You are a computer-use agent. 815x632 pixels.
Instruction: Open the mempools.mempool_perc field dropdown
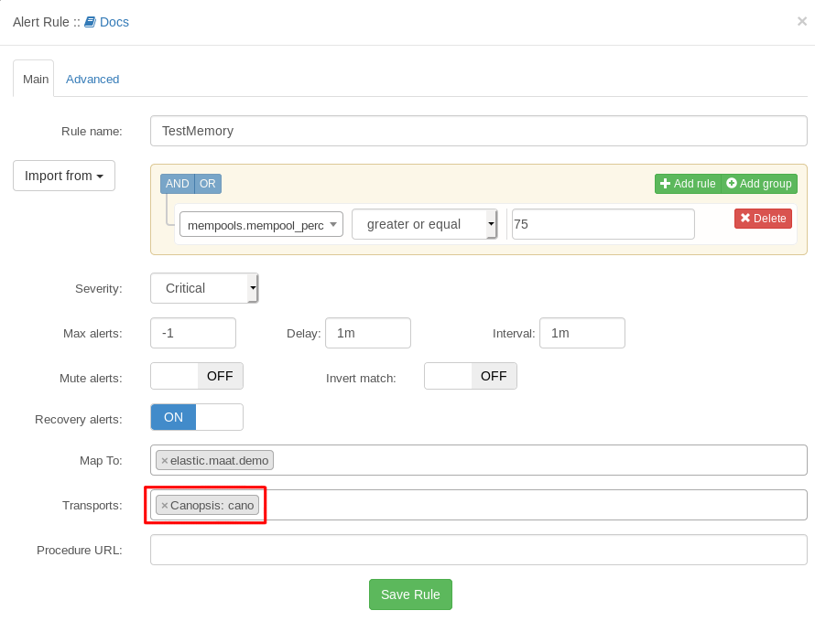pos(261,225)
